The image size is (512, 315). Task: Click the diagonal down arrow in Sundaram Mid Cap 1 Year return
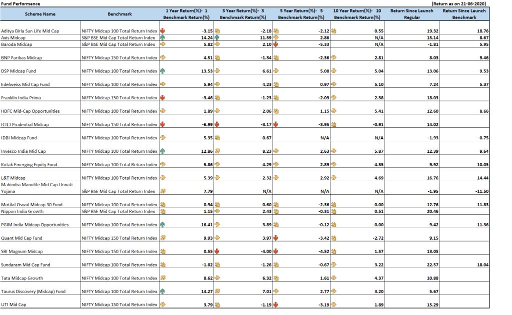162,265
